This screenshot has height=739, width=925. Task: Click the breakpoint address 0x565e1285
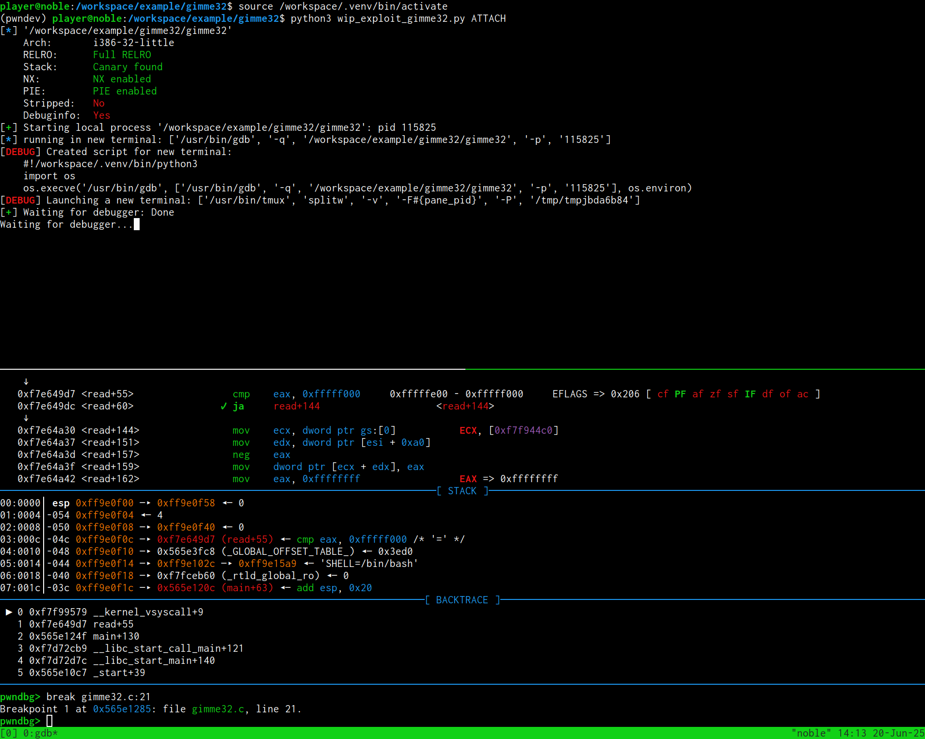pos(122,709)
